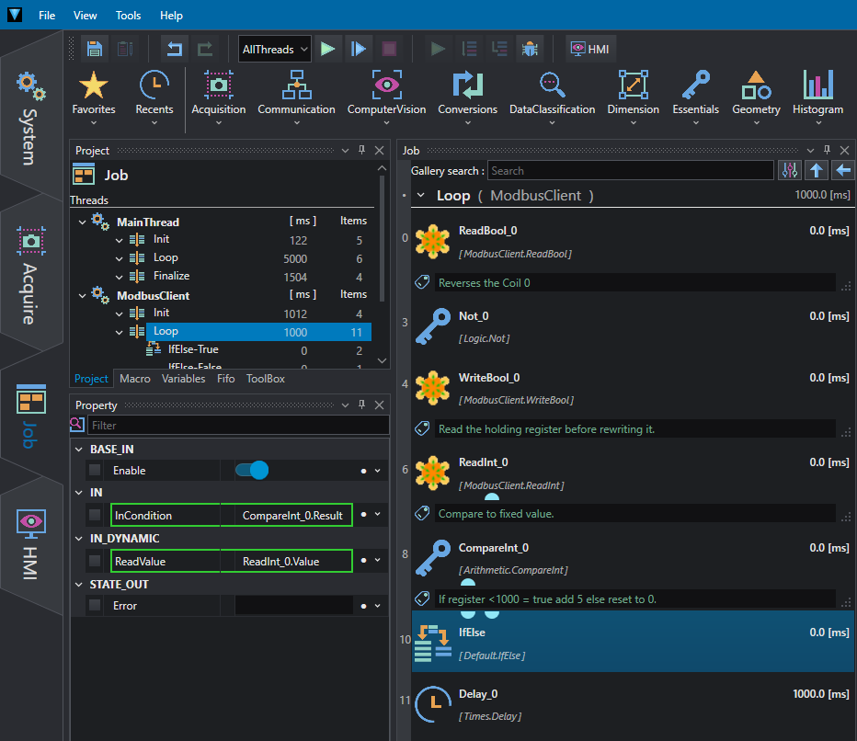The height and width of the screenshot is (741, 857).
Task: Toggle the Enable switch in BASE_IN
Action: (252, 471)
